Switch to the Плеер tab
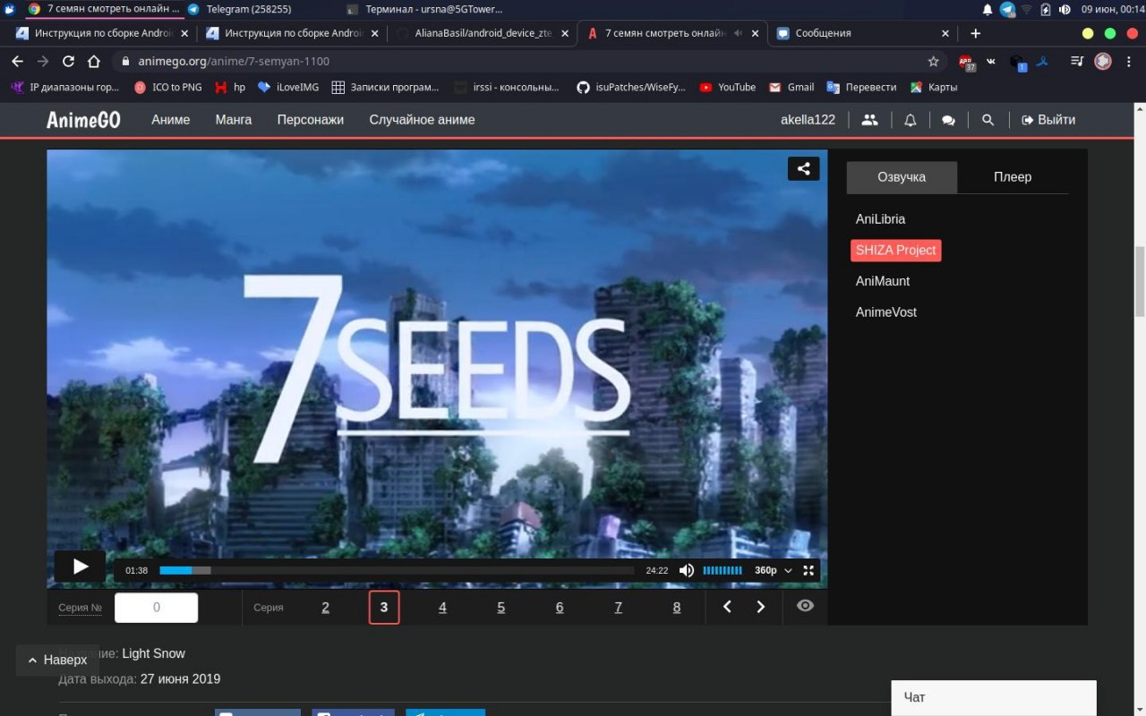The image size is (1146, 716). point(1013,177)
